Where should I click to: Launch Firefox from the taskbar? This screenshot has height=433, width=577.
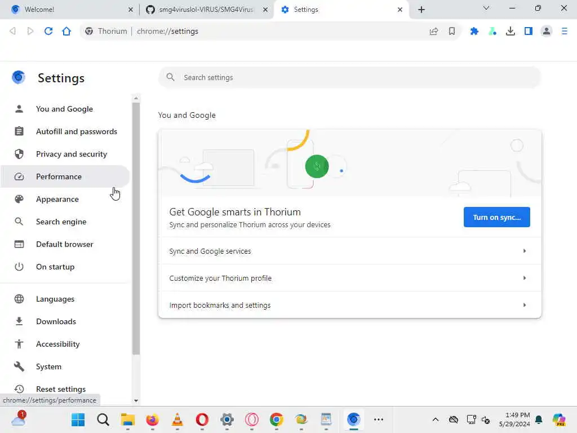pos(152,419)
